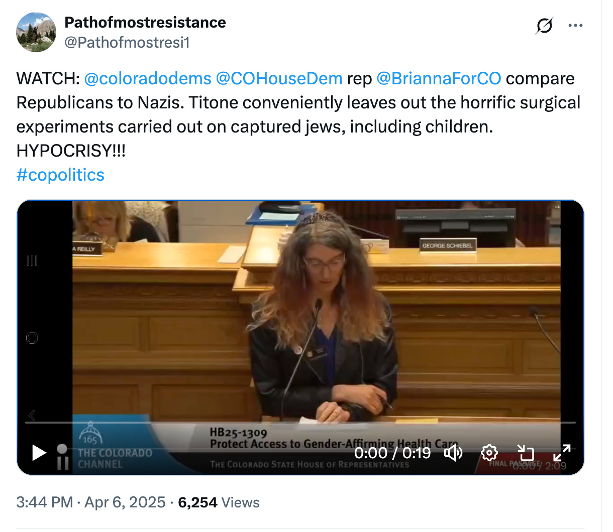Open the @coloradodems mention

(x=148, y=78)
